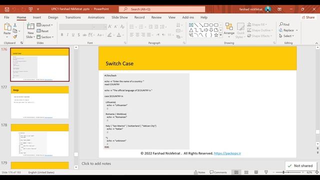Image resolution: width=320 pixels, height=180 pixels.
Task: Click to add notes area
Action: (x=96, y=163)
